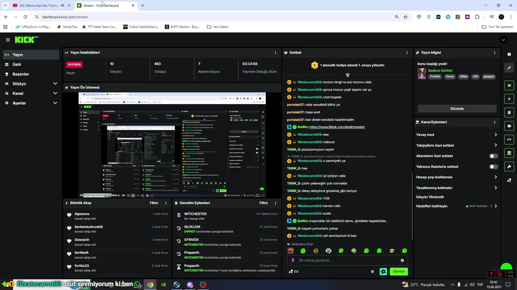The width and height of the screenshot is (517, 290).
Task: Toggle Yalnızca ifadelerle sohbet switch
Action: pos(494,167)
